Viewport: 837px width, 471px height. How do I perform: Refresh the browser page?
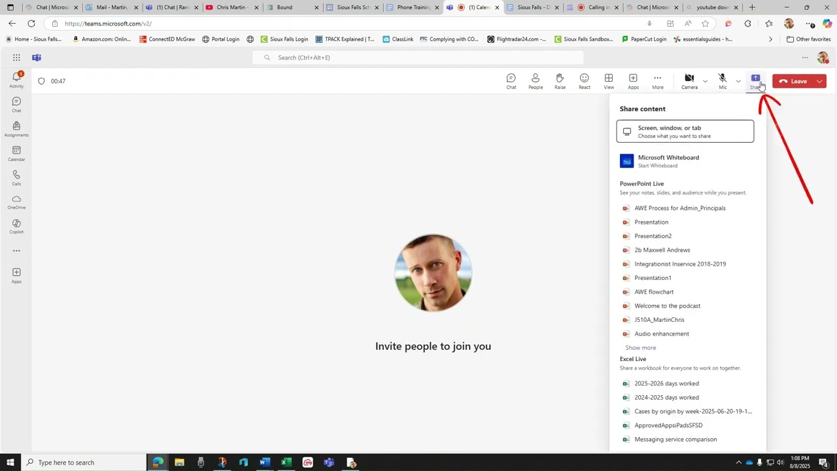pyautogui.click(x=31, y=24)
